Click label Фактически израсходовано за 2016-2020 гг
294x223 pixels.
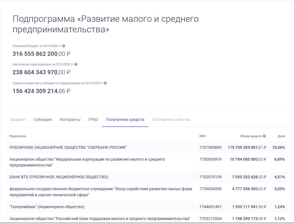click(x=43, y=64)
